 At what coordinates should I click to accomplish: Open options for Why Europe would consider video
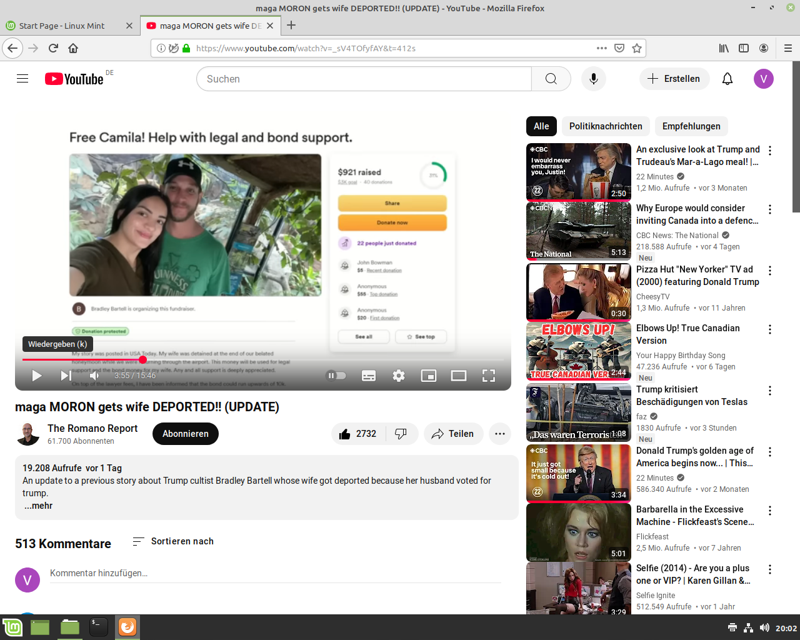click(770, 209)
